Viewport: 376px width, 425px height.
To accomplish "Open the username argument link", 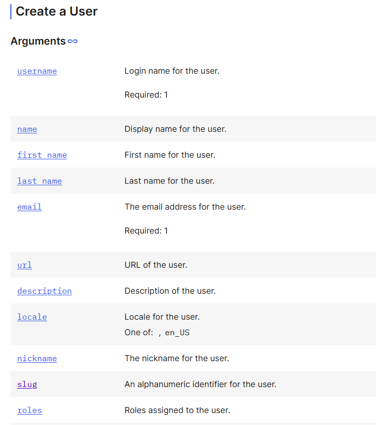I will coord(37,71).
